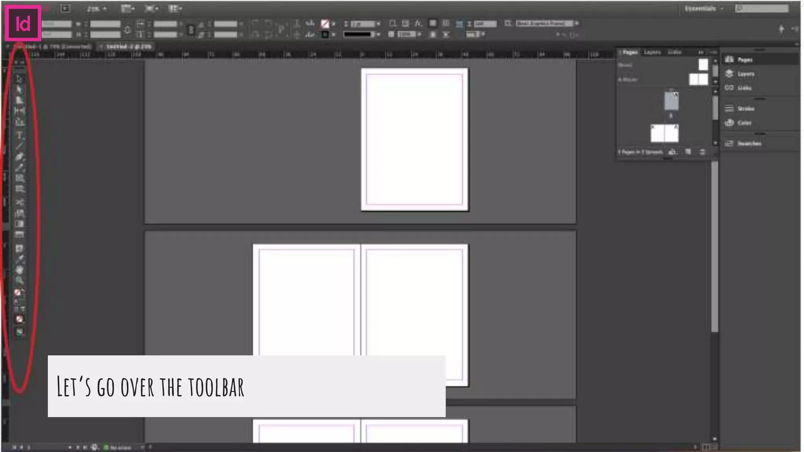Select the Page tool
The height and width of the screenshot is (452, 804).
point(19,100)
